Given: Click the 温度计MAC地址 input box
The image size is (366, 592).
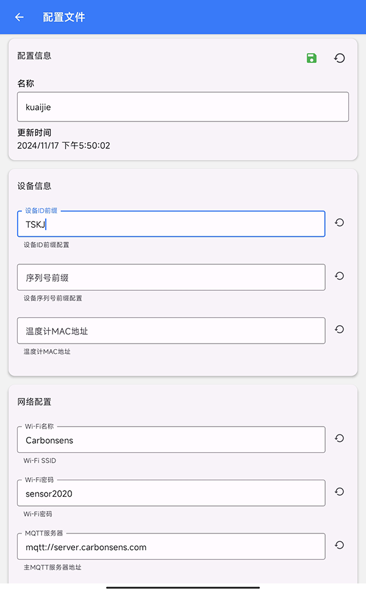Looking at the screenshot, I should [171, 330].
